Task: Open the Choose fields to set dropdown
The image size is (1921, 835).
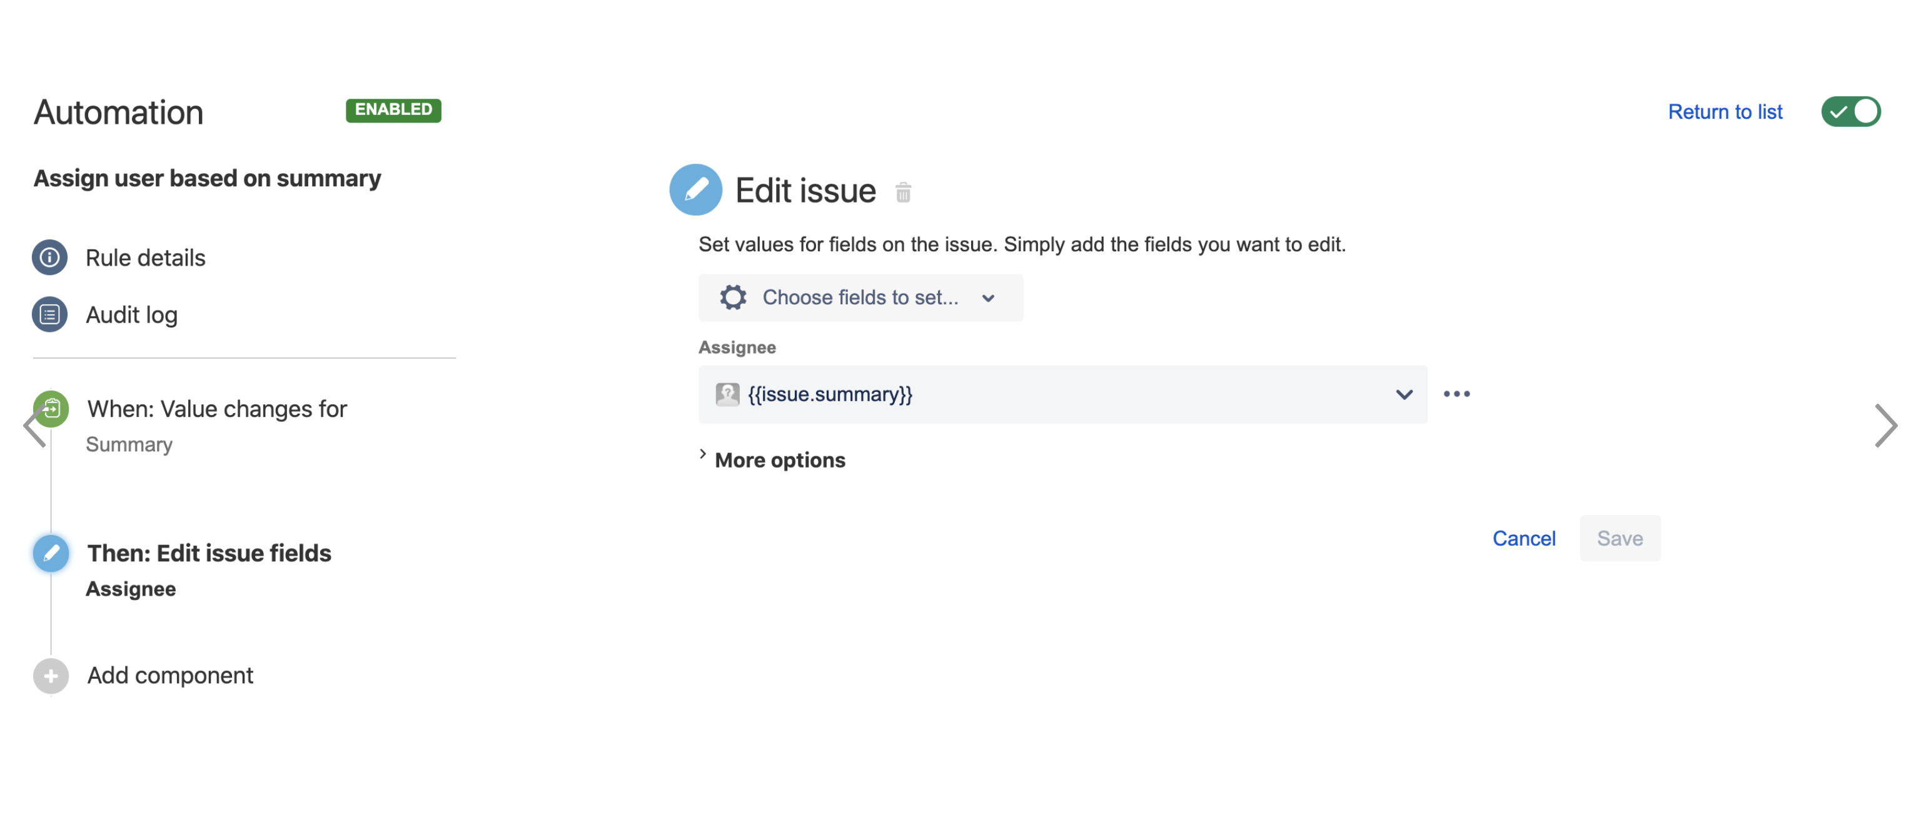Action: (859, 297)
